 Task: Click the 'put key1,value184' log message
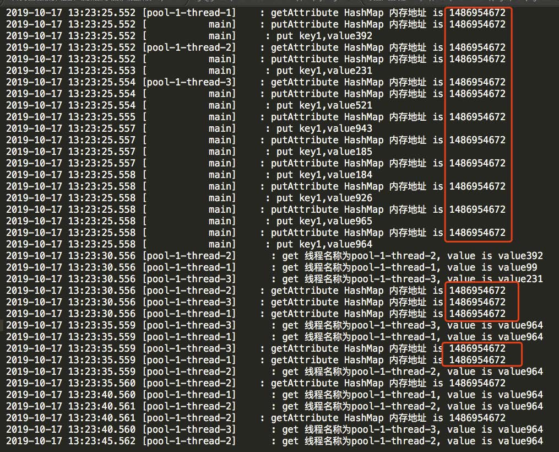coord(324,175)
